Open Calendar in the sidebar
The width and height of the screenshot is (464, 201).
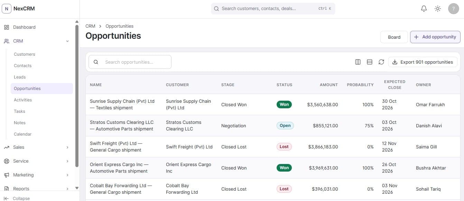(x=41, y=134)
